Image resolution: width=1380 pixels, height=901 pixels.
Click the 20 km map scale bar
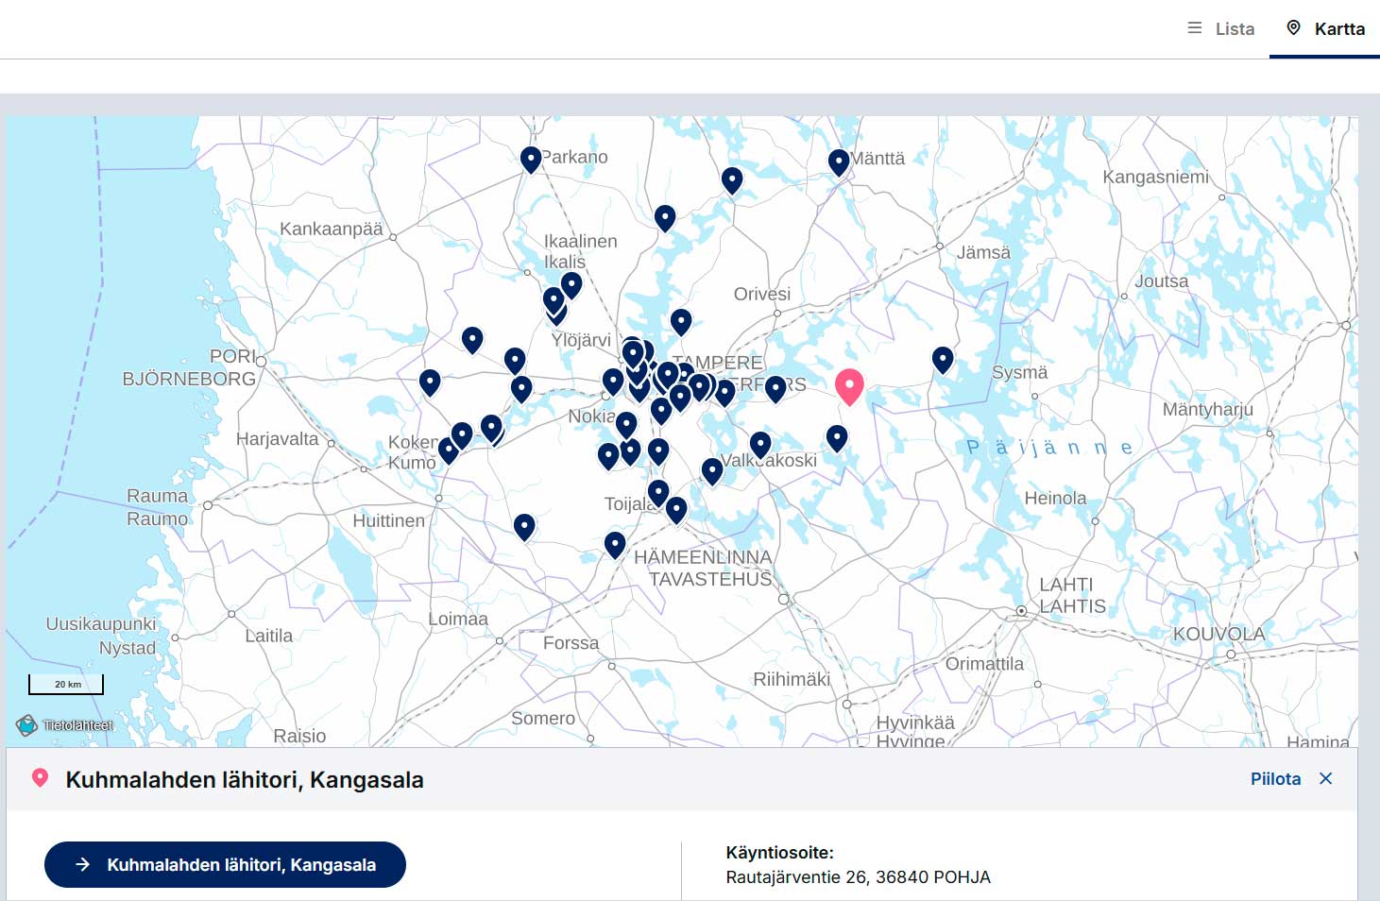(65, 685)
